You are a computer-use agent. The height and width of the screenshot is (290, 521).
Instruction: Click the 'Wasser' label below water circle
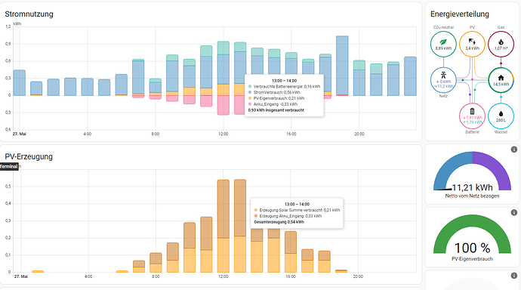pyautogui.click(x=501, y=132)
